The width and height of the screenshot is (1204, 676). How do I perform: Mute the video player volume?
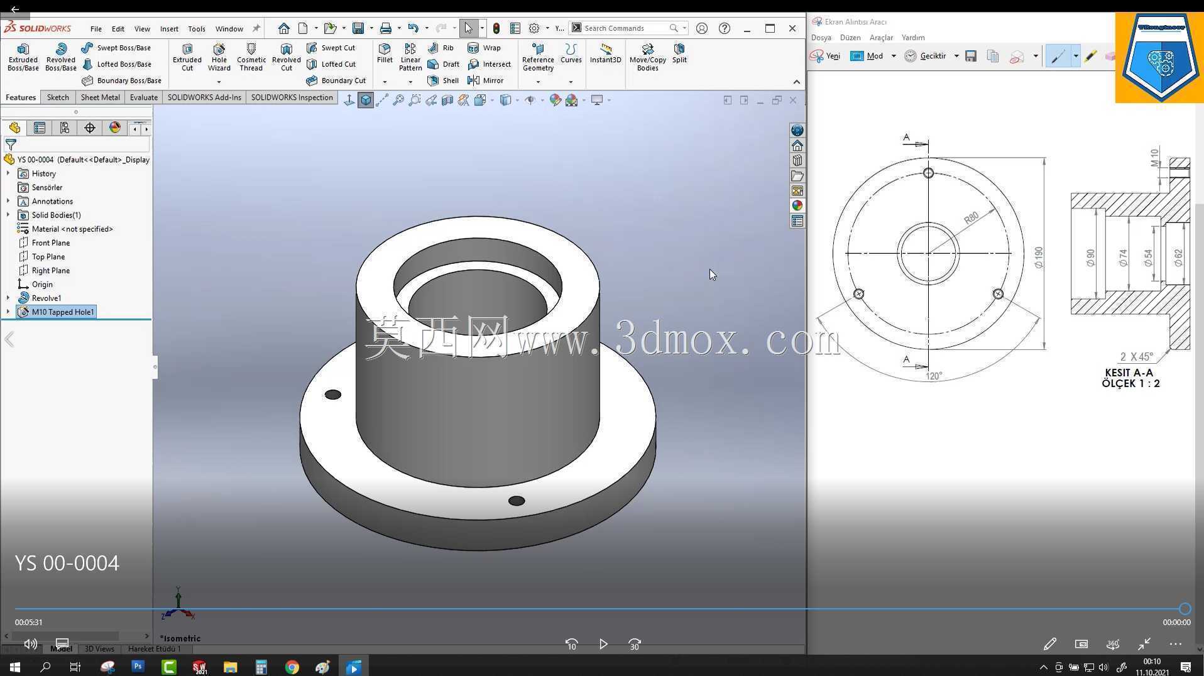pos(30,644)
